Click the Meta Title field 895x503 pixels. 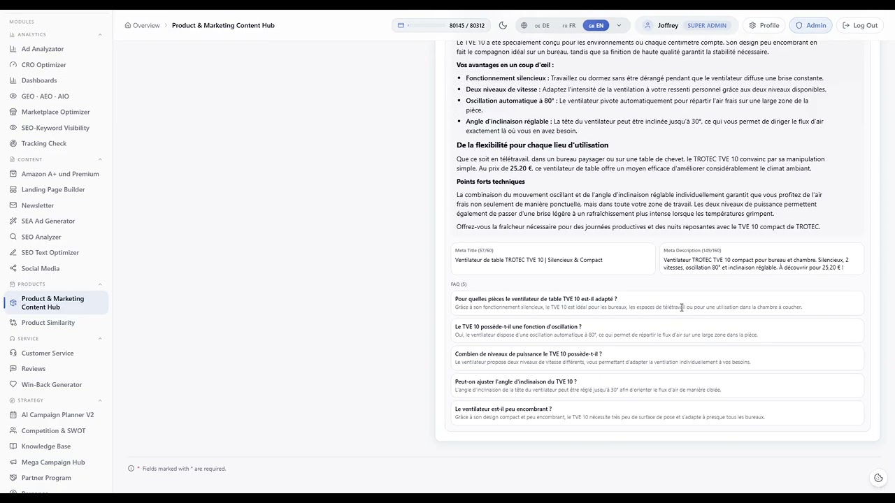click(x=552, y=259)
